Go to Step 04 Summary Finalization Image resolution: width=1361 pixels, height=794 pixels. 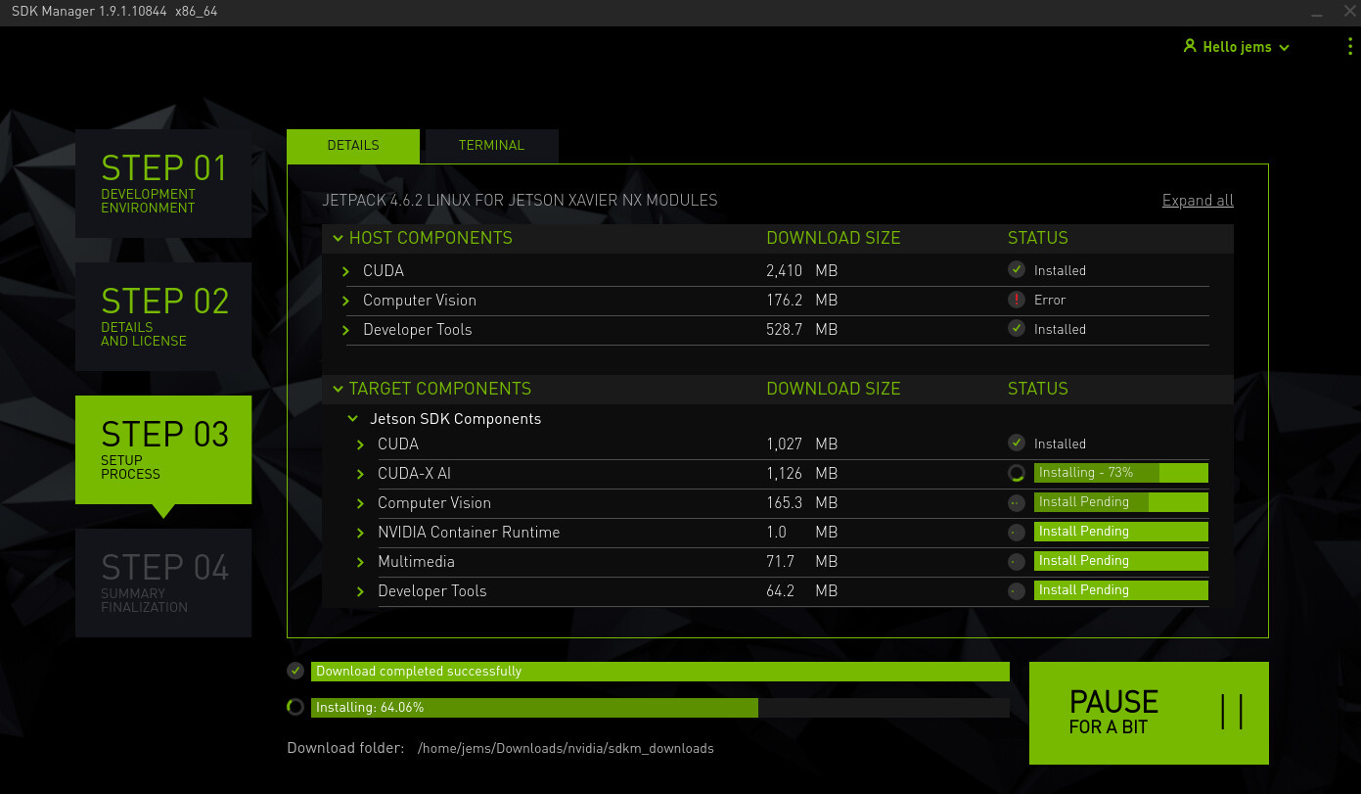163,584
